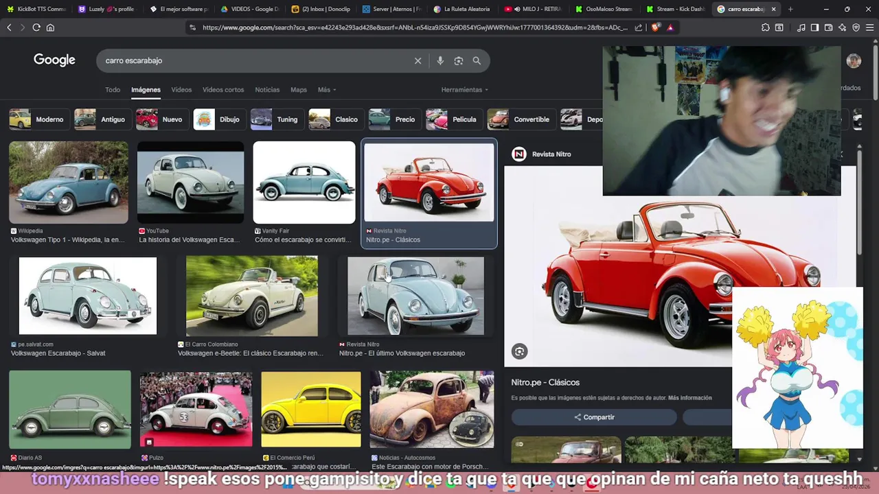
Task: Switch to the Videos tab
Action: click(x=181, y=90)
